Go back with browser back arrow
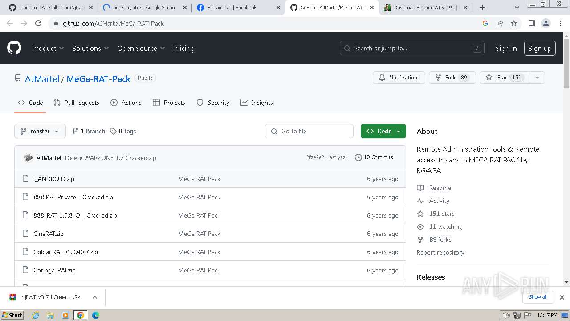Image resolution: width=570 pixels, height=321 pixels. pyautogui.click(x=10, y=23)
